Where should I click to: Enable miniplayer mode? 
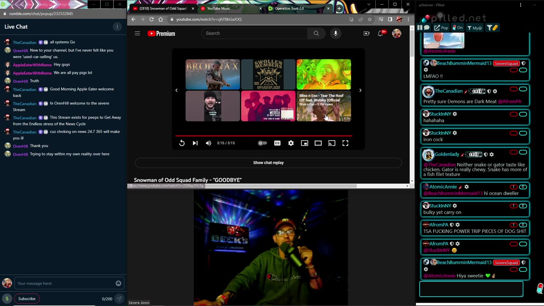pos(305,143)
